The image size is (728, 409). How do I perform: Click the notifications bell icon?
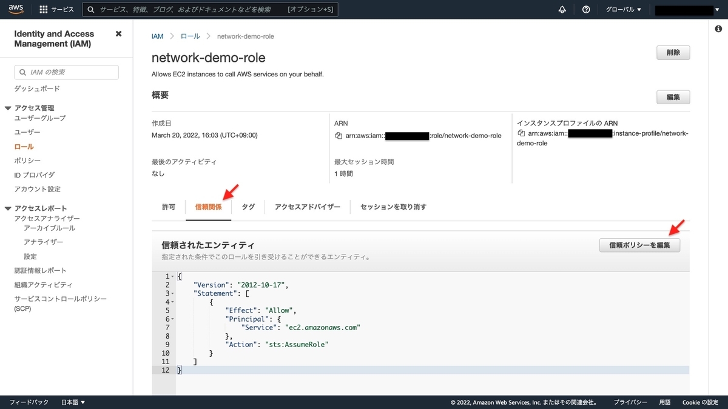[562, 10]
